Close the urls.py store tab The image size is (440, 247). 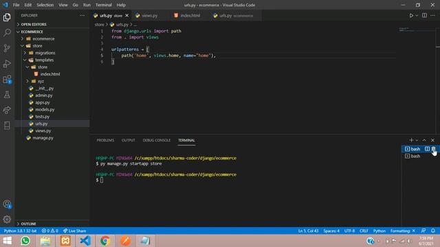[126, 15]
